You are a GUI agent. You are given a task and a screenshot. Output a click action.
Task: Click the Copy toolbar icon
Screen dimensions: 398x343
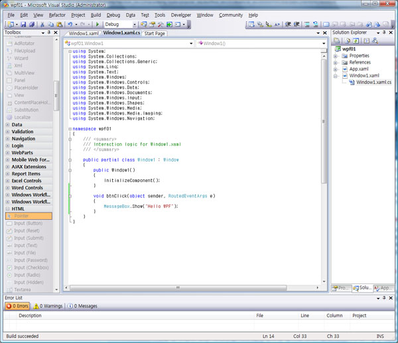pos(51,24)
